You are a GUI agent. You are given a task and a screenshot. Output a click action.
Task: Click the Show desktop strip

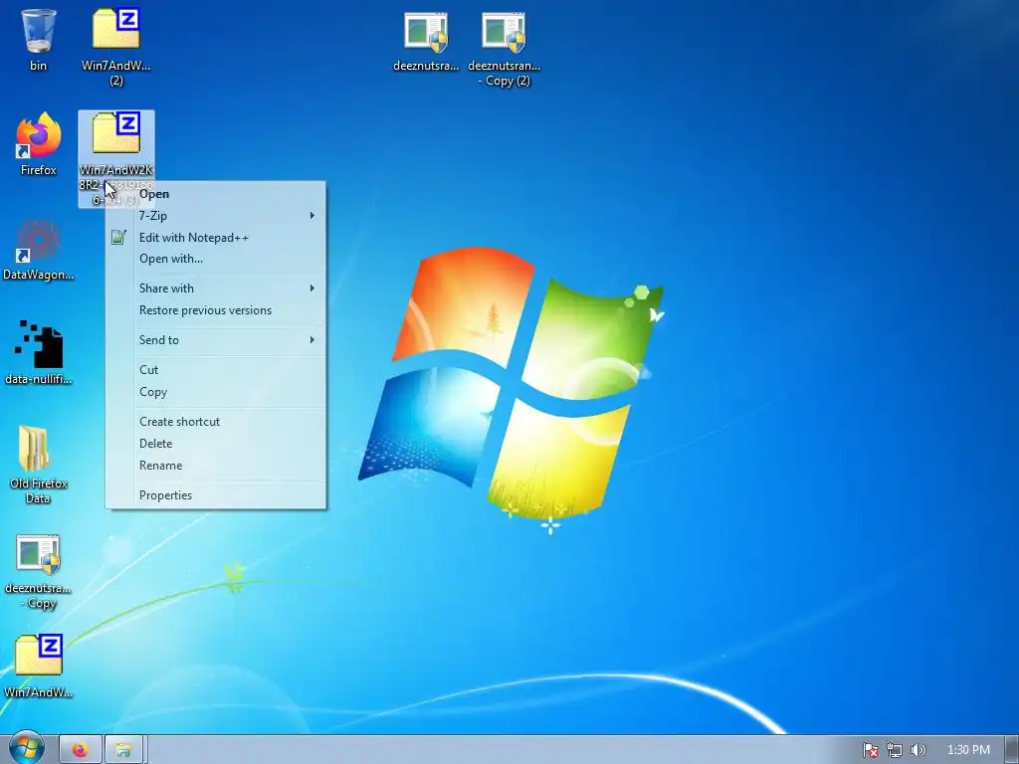1012,750
